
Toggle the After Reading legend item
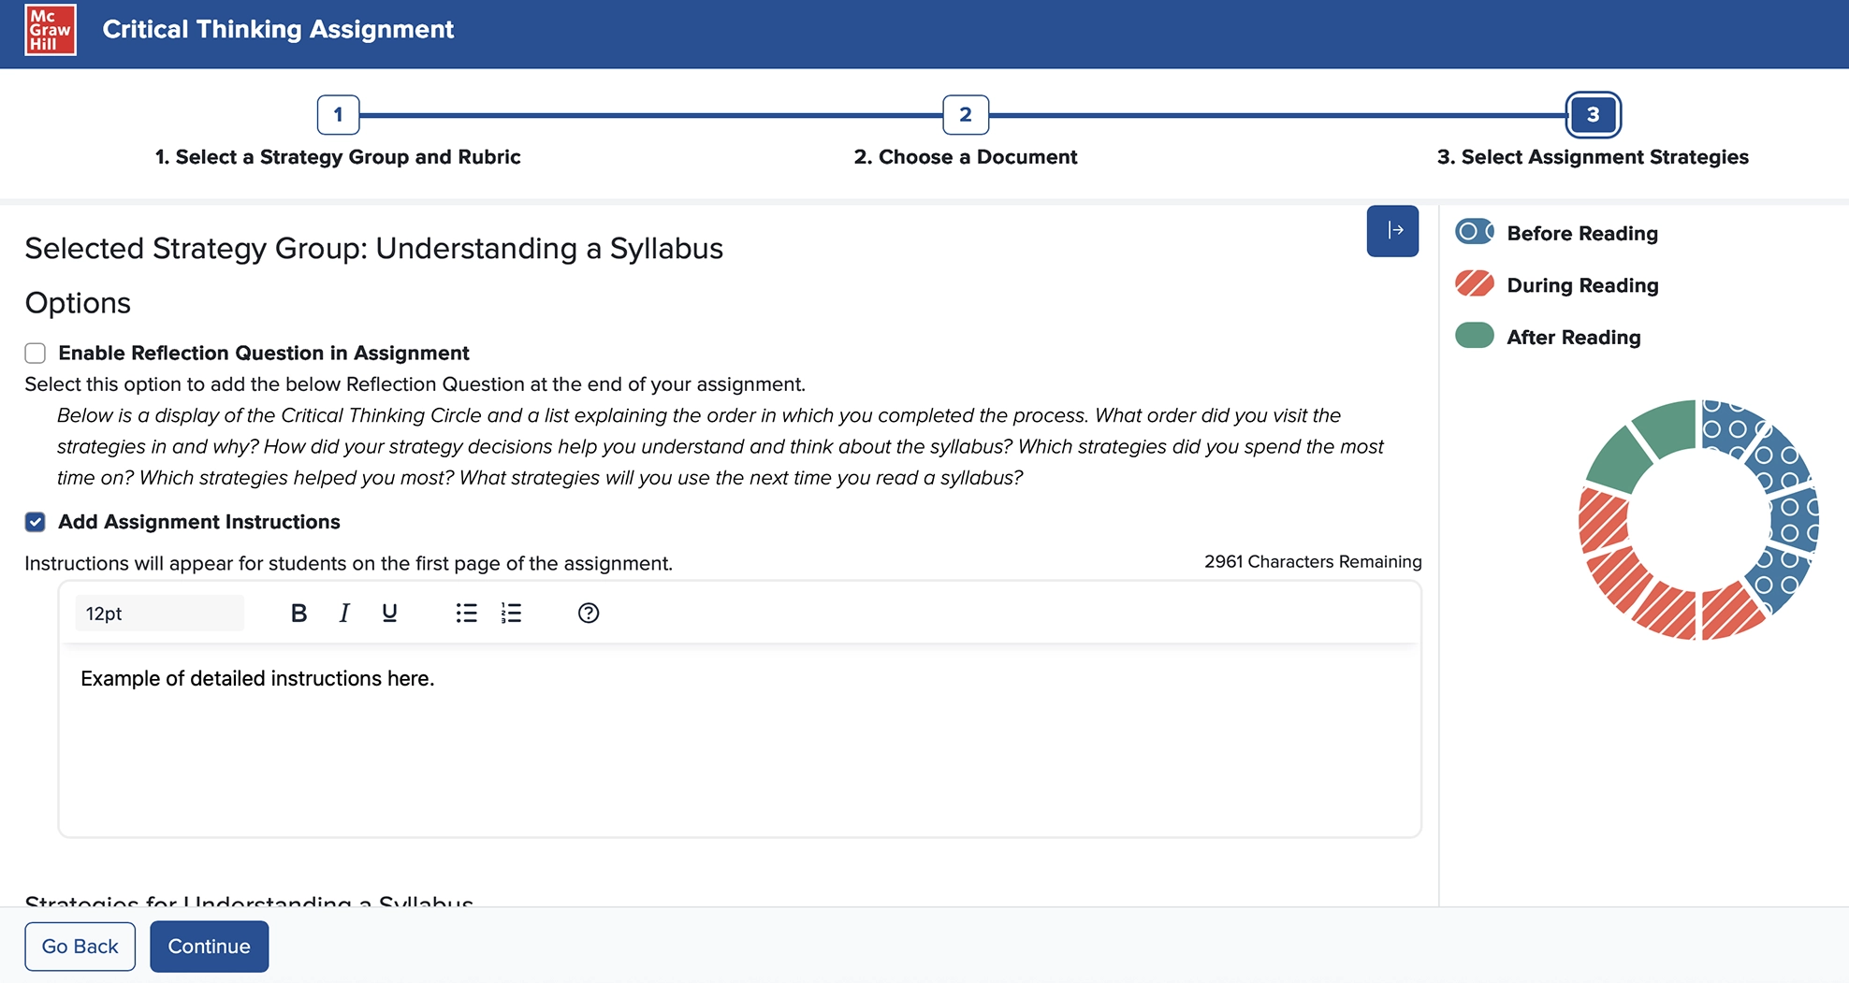[1474, 336]
